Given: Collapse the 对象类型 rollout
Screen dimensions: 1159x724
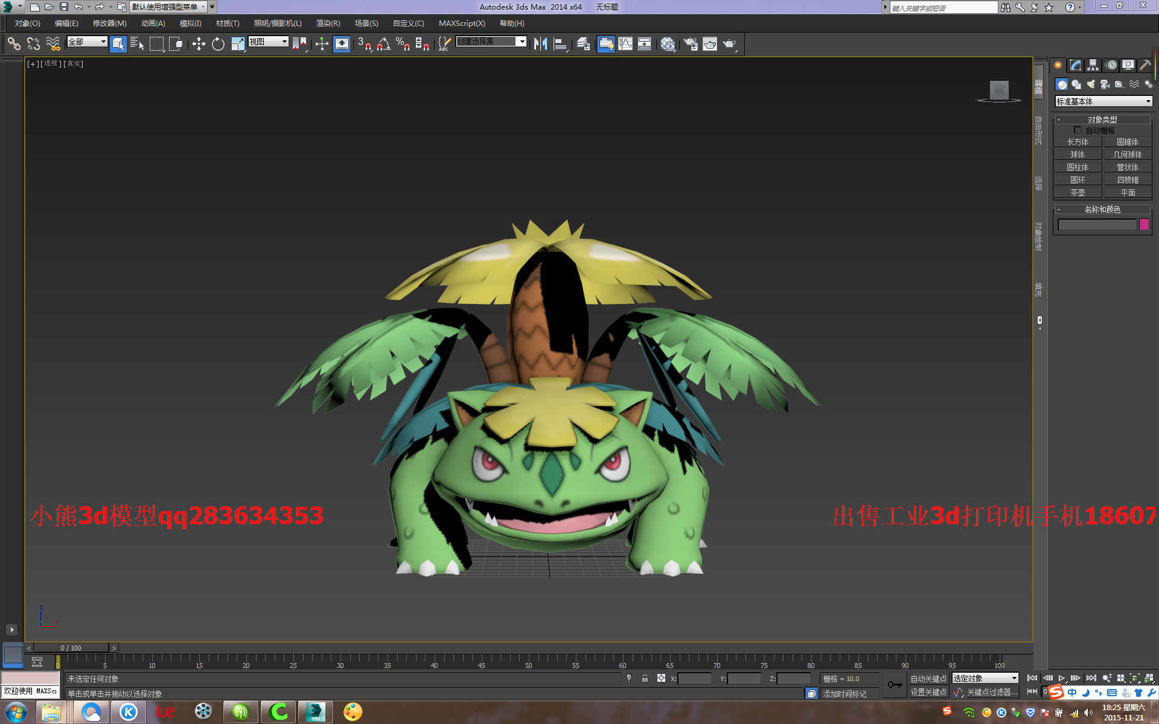Looking at the screenshot, I should coord(1102,119).
